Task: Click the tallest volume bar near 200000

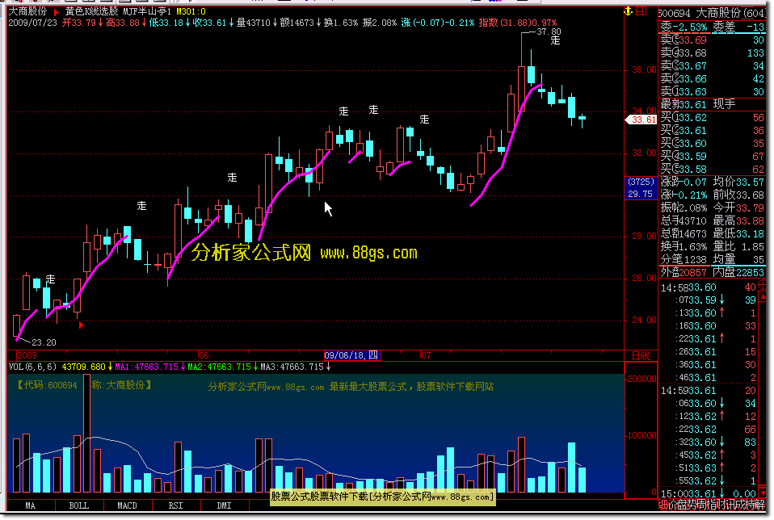Action: click(x=87, y=433)
